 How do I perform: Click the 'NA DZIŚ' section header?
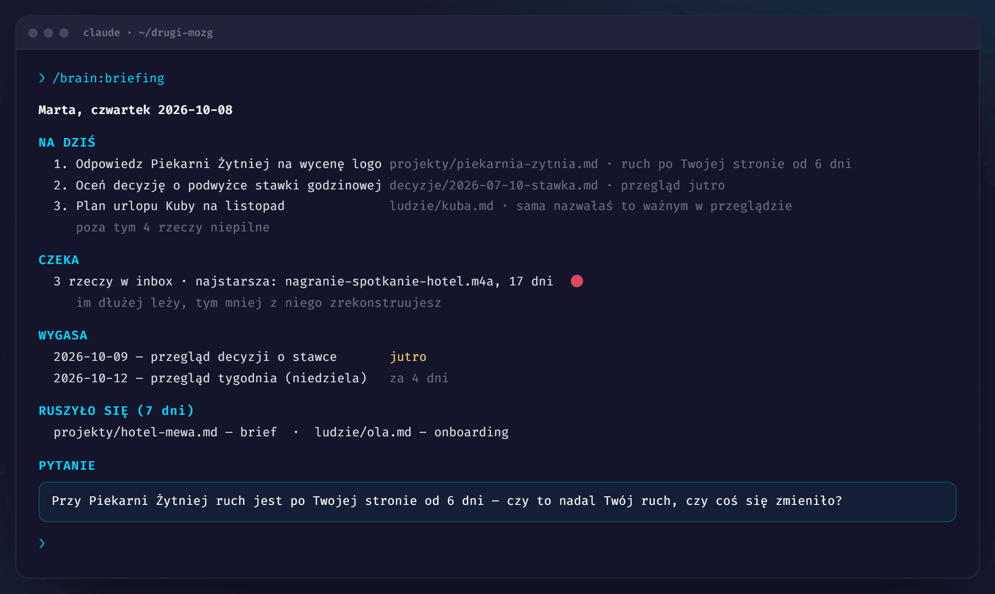tap(67, 142)
